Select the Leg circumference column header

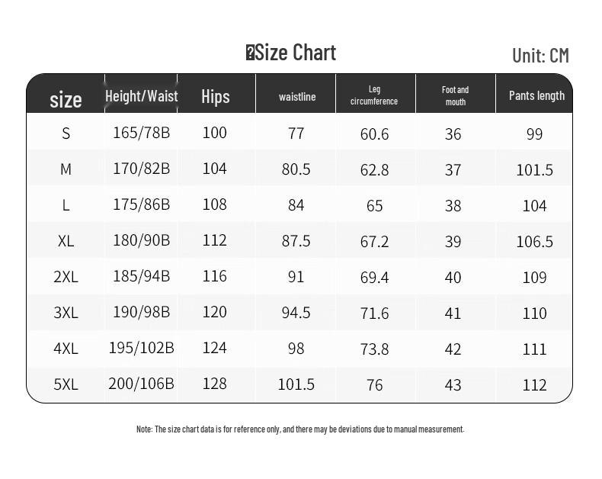point(374,95)
